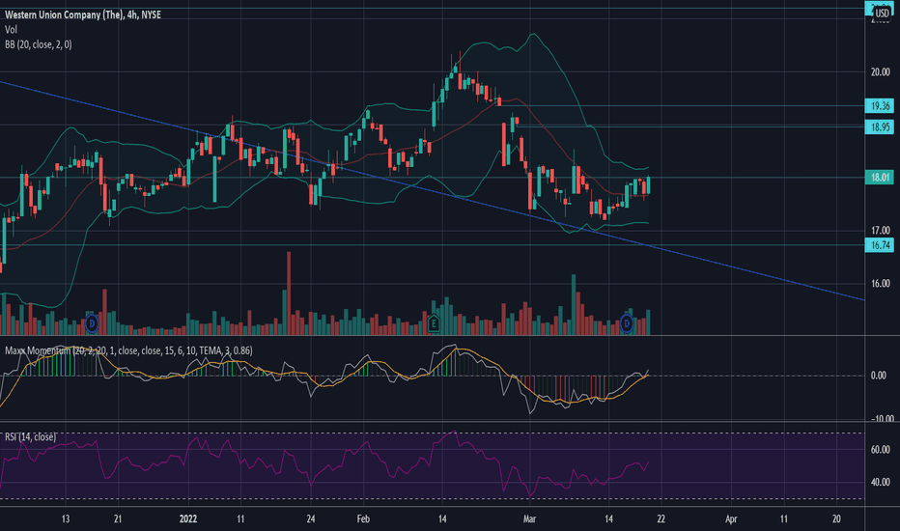The height and width of the screenshot is (531, 900).
Task: Click the 2022 date axis label
Action: [188, 519]
